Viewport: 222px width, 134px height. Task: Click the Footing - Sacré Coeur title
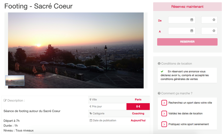(38, 6)
